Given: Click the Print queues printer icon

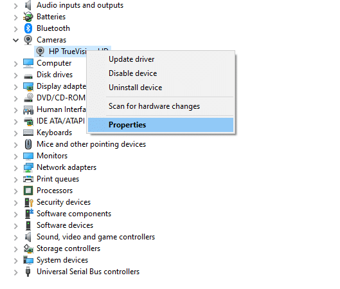Looking at the screenshot, I should coord(28,179).
